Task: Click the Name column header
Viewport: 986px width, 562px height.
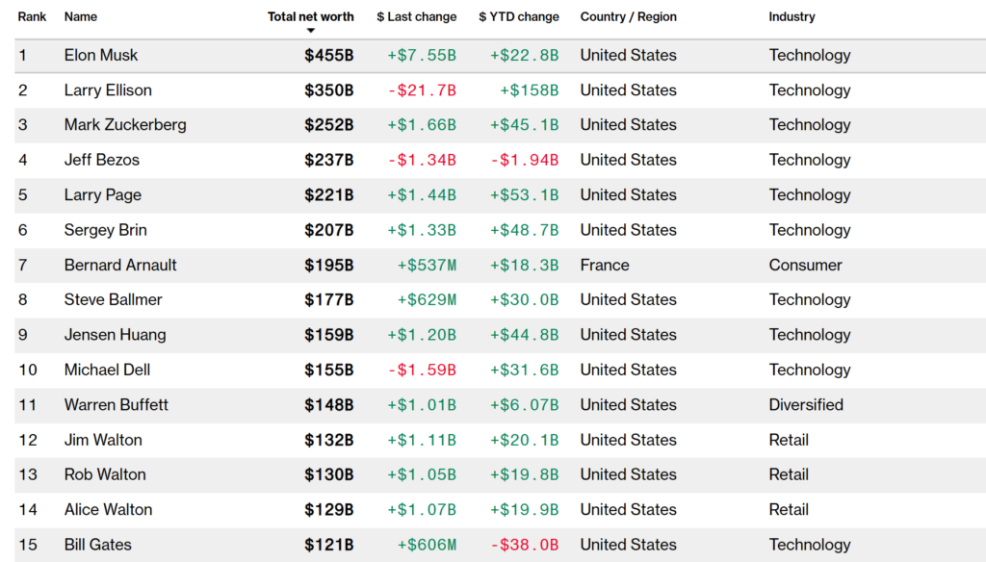Action: [80, 16]
